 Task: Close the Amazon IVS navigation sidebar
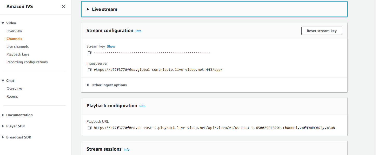(x=63, y=6)
